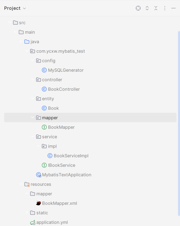
Task: Select the BookServiceImpl class
Action: (71, 156)
